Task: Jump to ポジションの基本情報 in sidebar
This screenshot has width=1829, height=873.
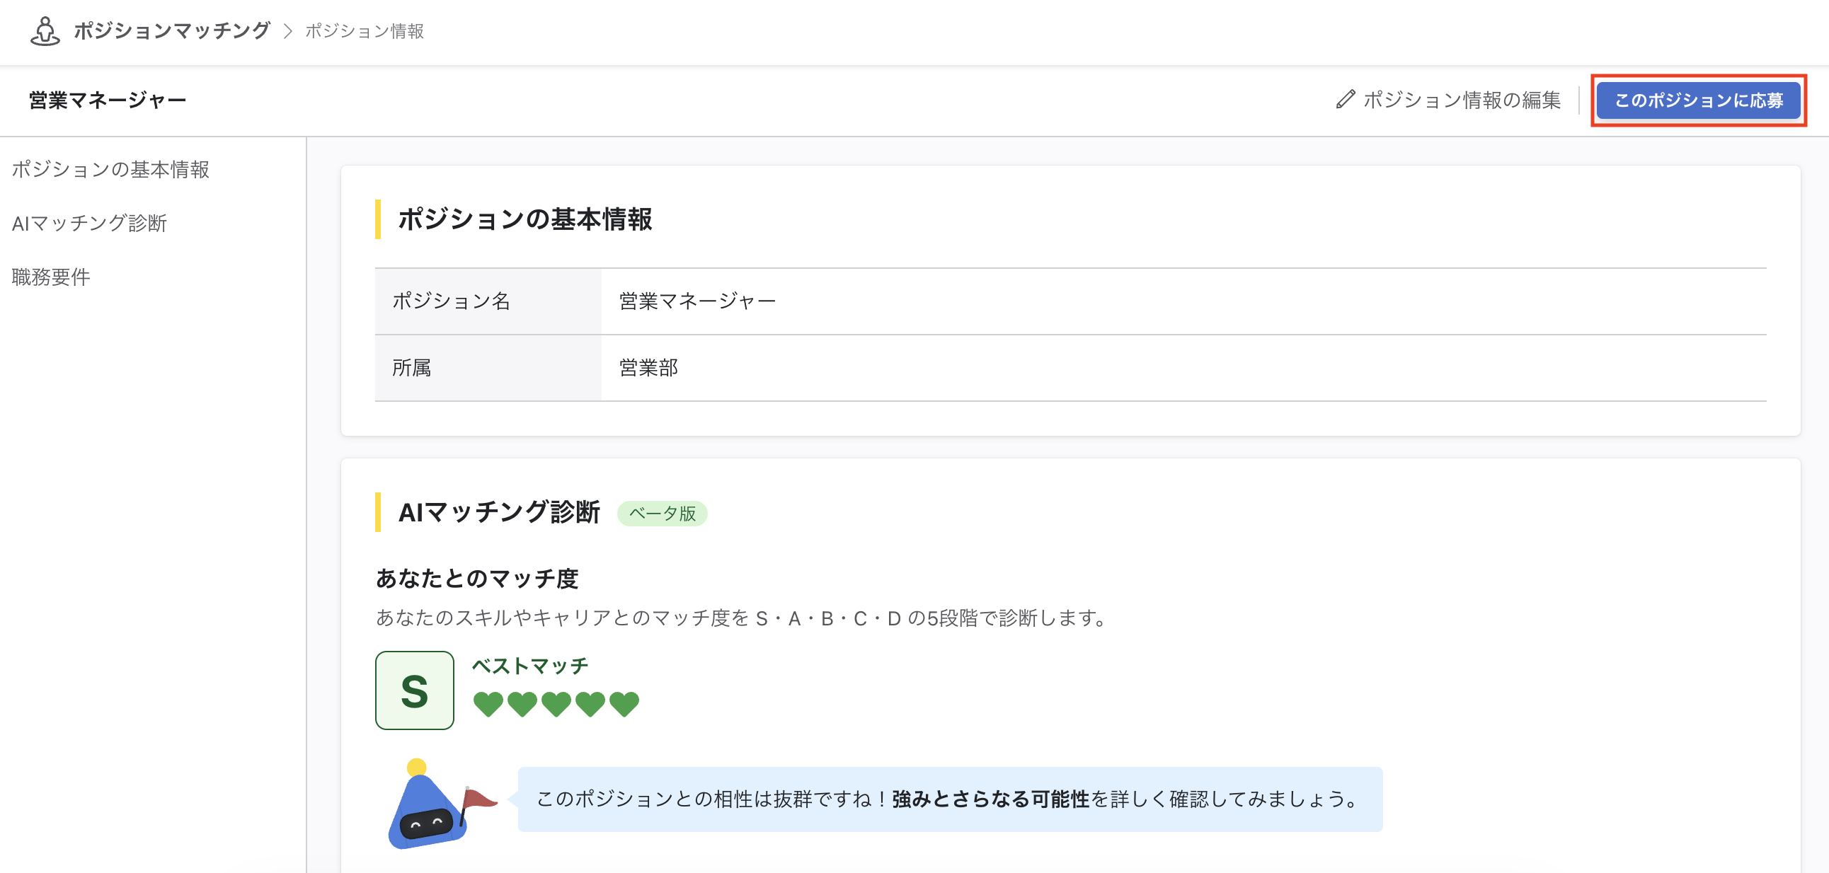Action: 110,169
